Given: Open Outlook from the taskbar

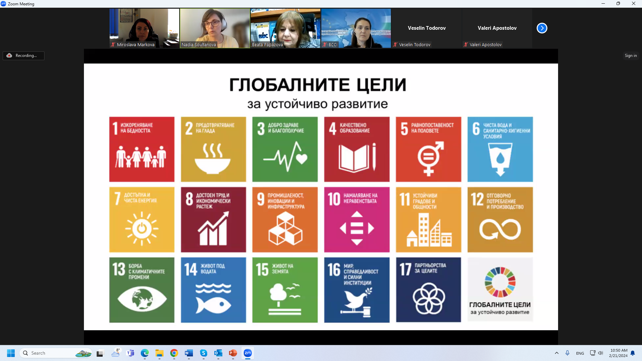Looking at the screenshot, I should tap(218, 353).
